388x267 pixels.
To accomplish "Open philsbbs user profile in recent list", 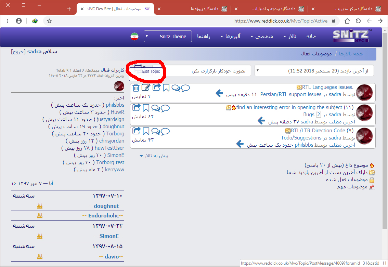I will pos(115,105).
